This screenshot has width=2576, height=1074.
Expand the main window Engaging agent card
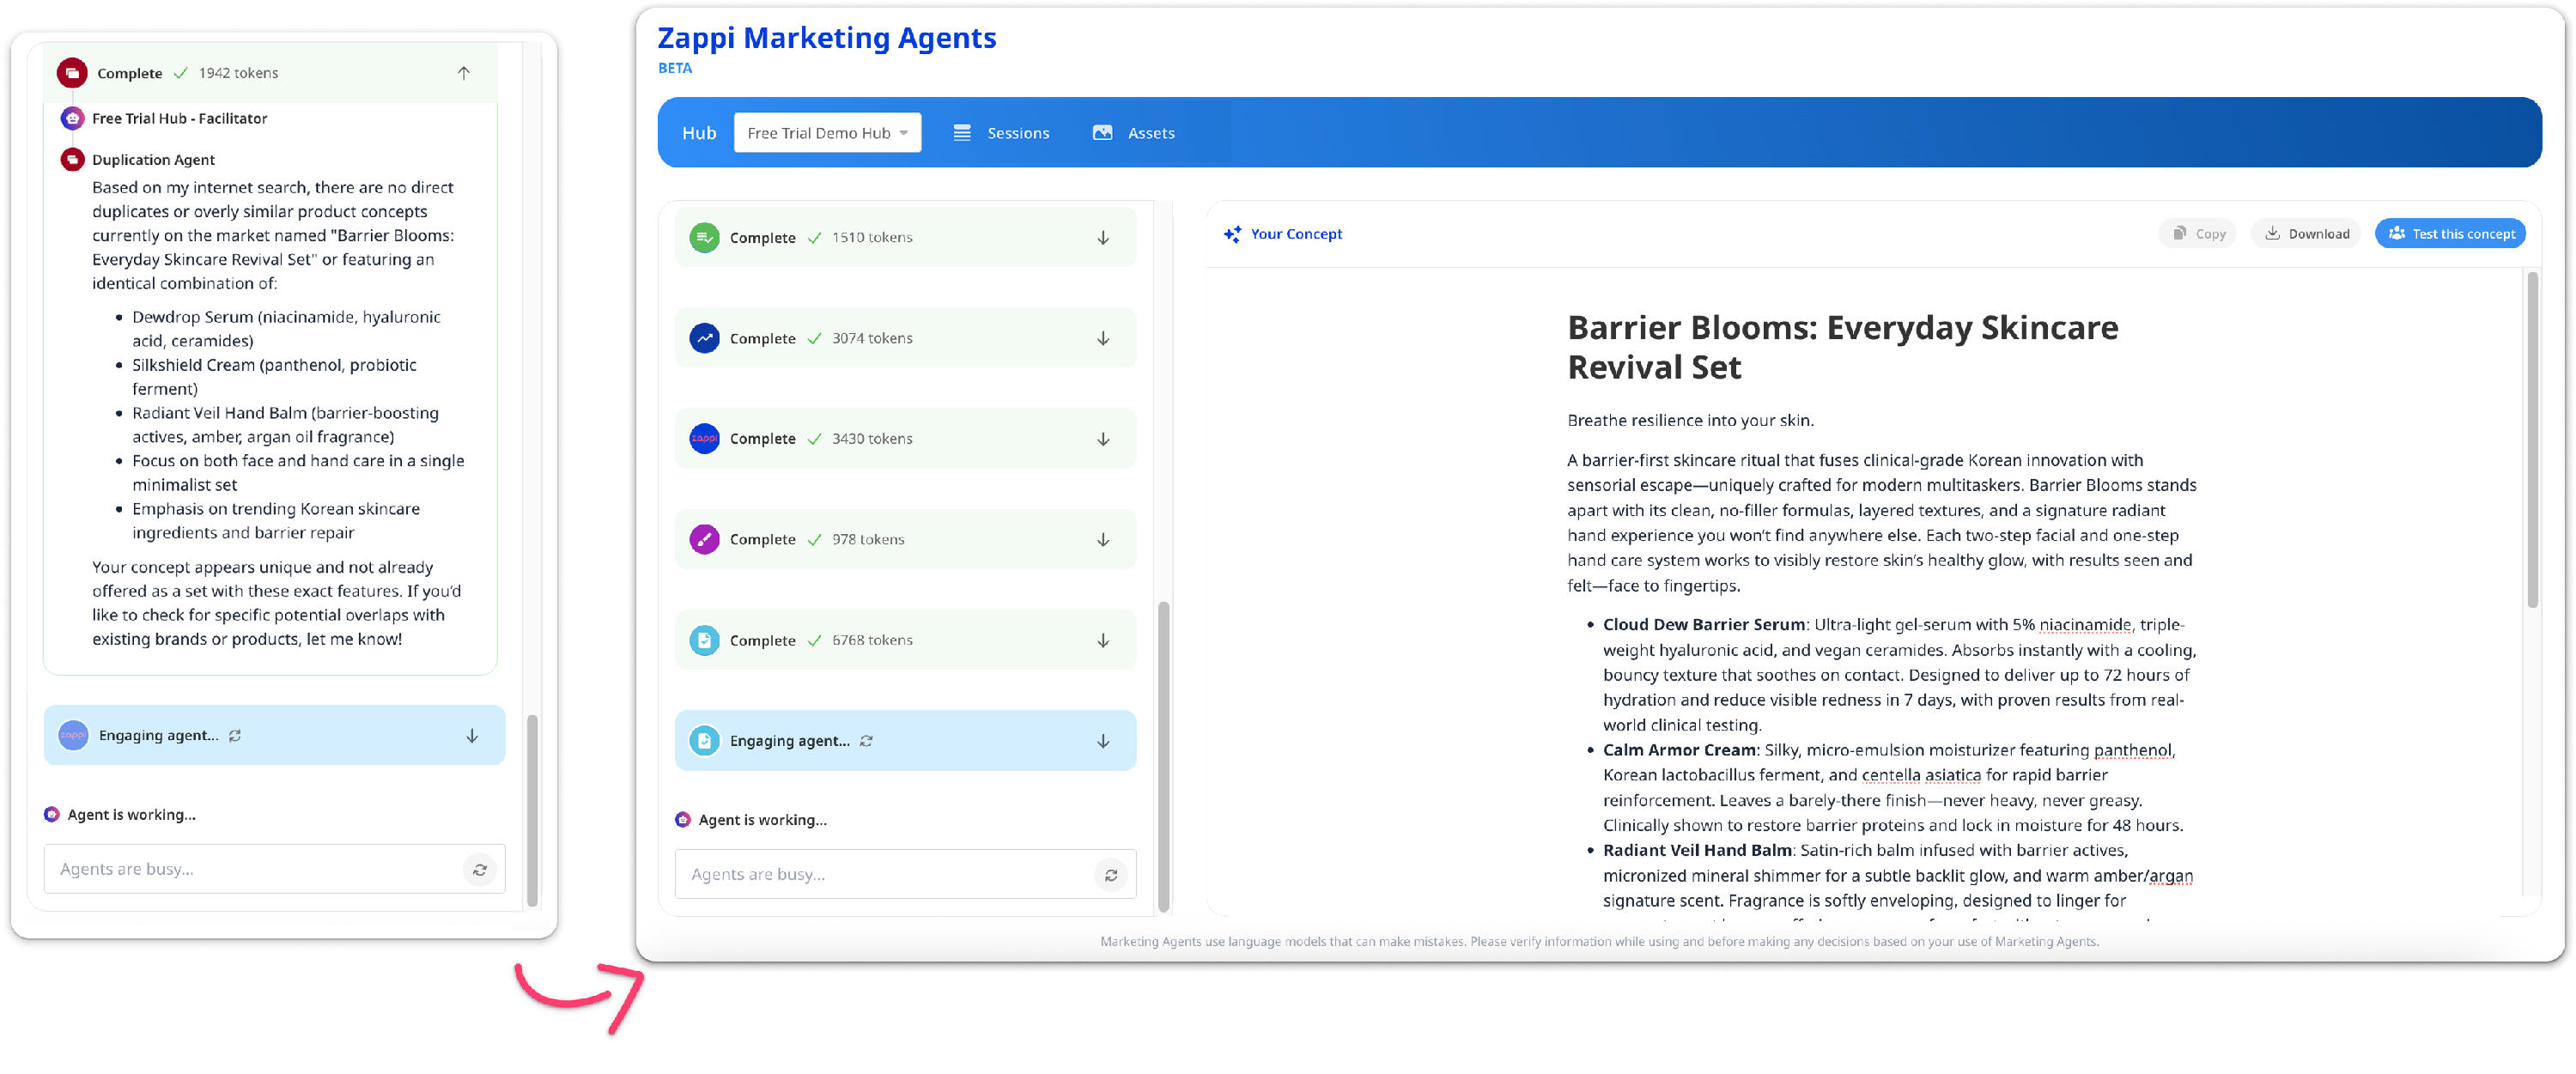point(1103,741)
